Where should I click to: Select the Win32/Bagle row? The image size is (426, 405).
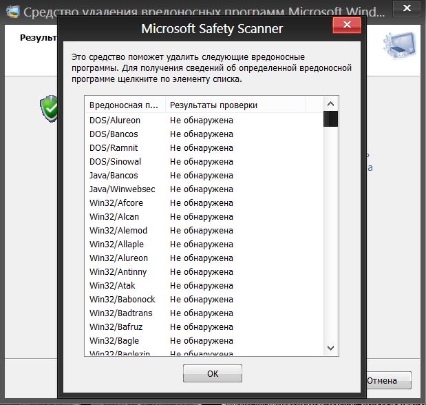(114, 341)
